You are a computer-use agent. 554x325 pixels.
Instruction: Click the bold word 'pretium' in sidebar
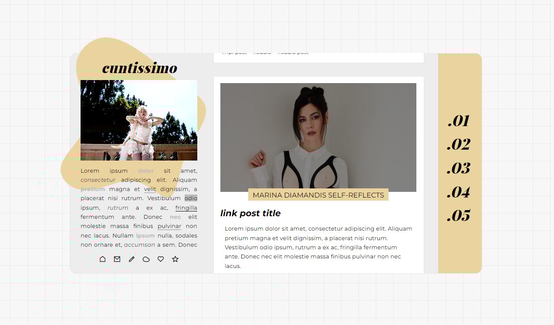[93, 189]
